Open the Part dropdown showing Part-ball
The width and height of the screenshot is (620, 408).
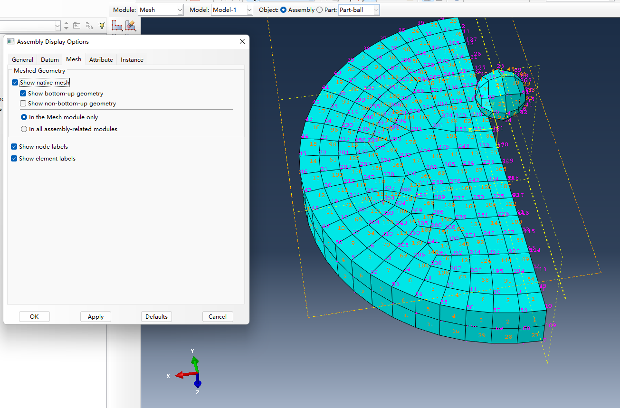pyautogui.click(x=359, y=10)
